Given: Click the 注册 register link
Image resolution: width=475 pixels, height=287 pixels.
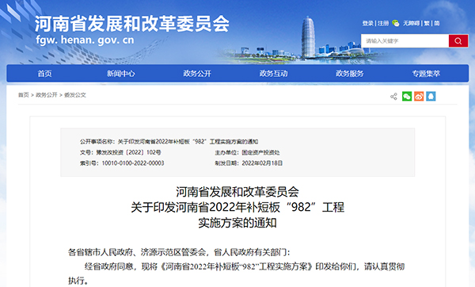Looking at the screenshot, I should pos(383,23).
